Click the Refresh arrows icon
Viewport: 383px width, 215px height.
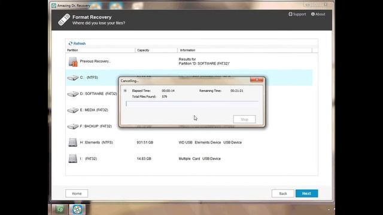71,44
